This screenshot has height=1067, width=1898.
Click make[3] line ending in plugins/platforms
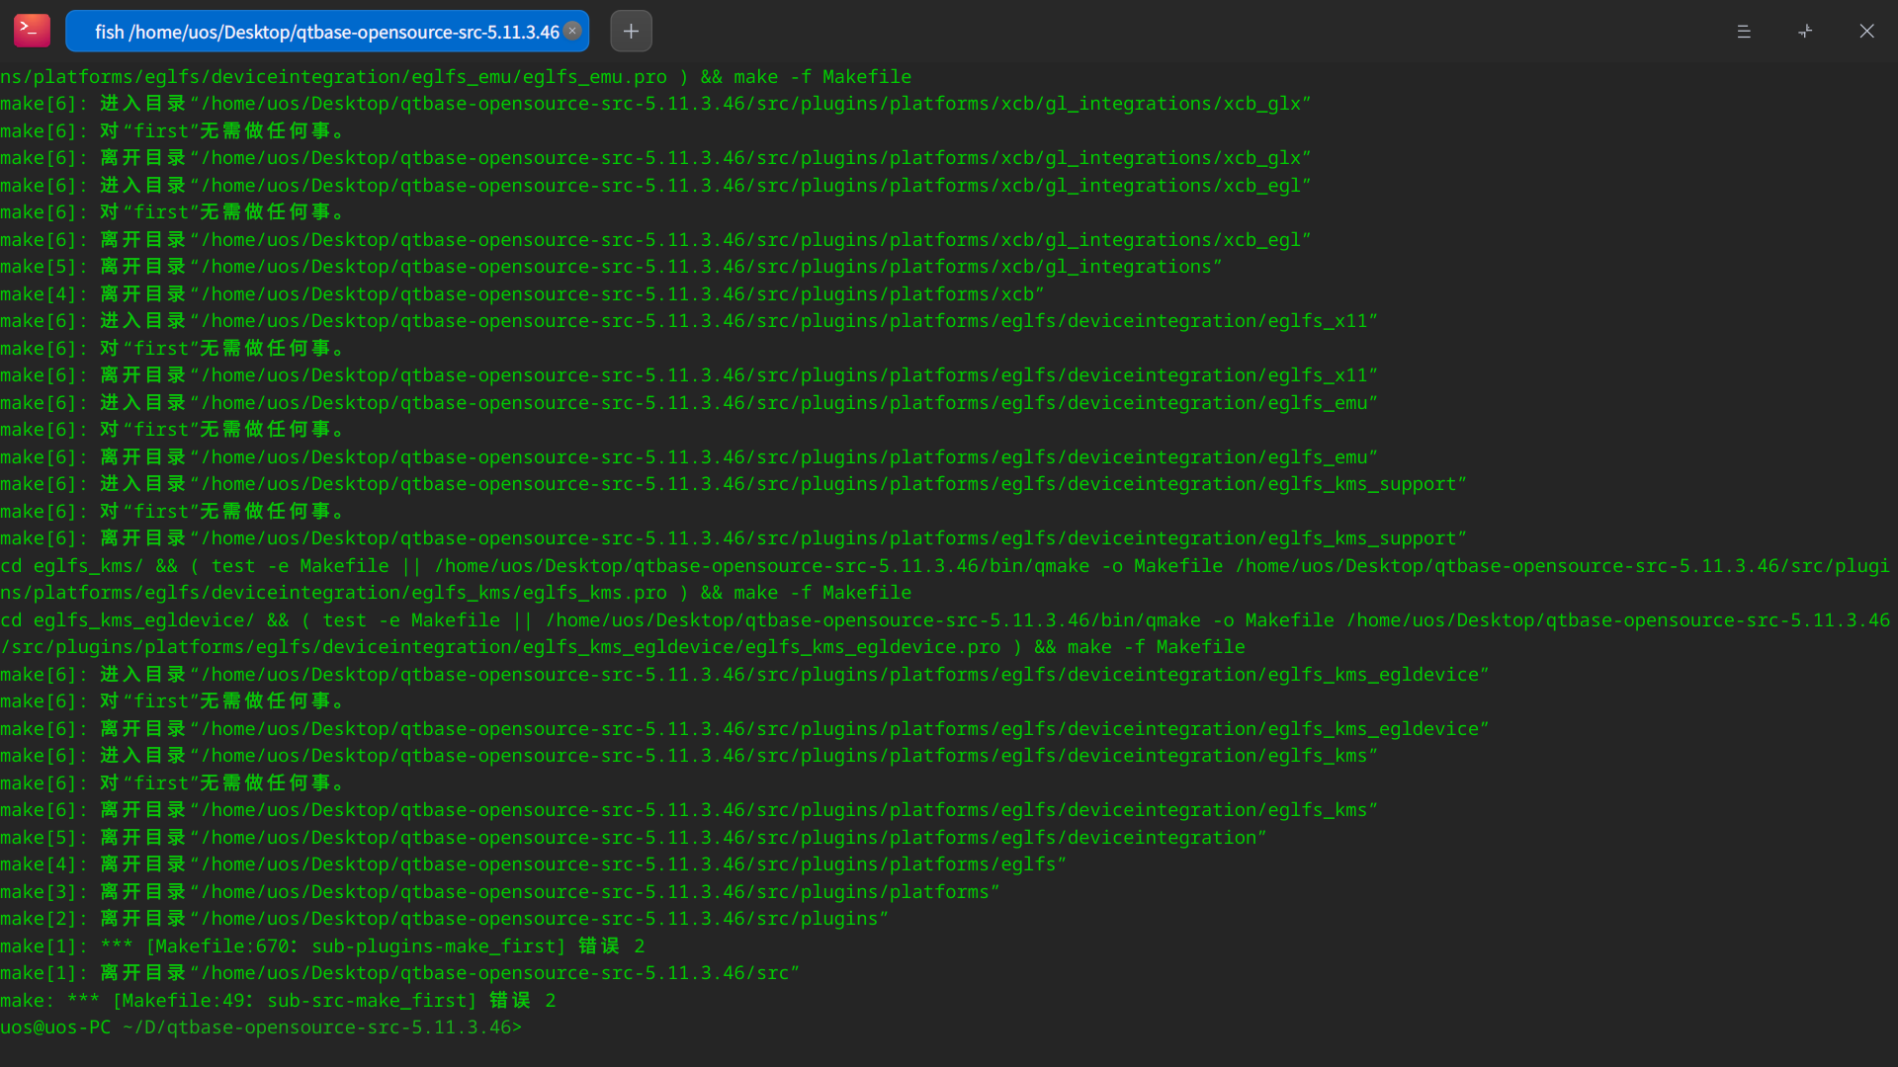pyautogui.click(x=499, y=892)
